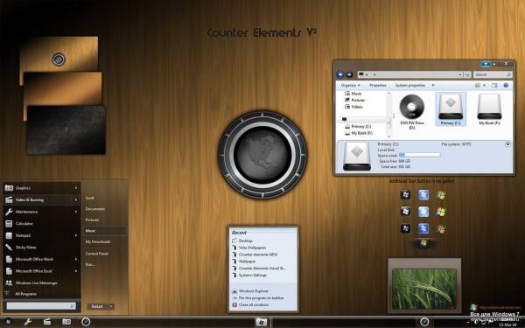Viewport: 525px width, 328px height.
Task: Open the DVD RW Drive icon
Action: pyautogui.click(x=412, y=108)
